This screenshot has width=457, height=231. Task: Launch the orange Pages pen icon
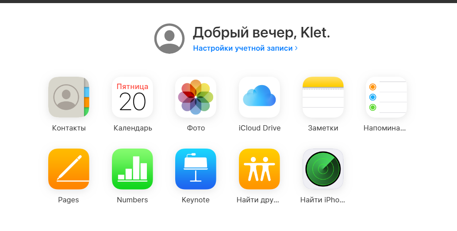(x=69, y=169)
